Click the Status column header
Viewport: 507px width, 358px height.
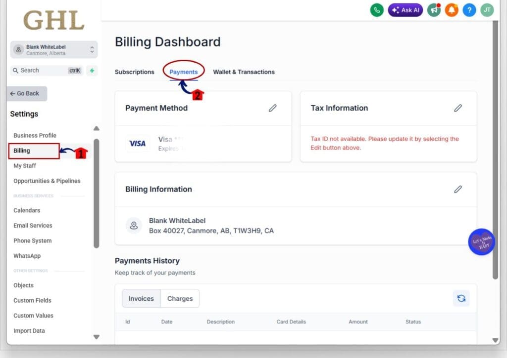click(x=413, y=322)
